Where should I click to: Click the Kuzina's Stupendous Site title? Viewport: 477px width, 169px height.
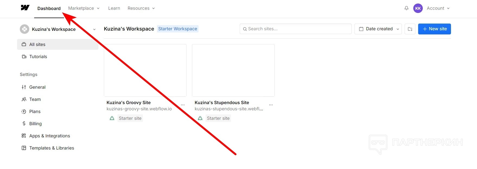click(x=222, y=102)
